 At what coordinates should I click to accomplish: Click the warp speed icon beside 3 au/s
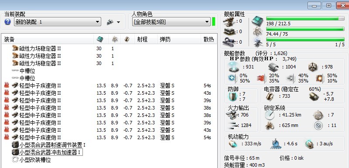309,144
